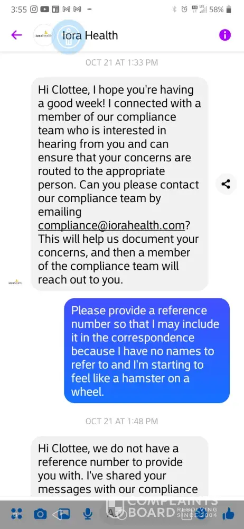This screenshot has height=529, width=244.
Task: Tap the OCT 21 AT 1:48 PM timestamp
Action: coord(121,421)
